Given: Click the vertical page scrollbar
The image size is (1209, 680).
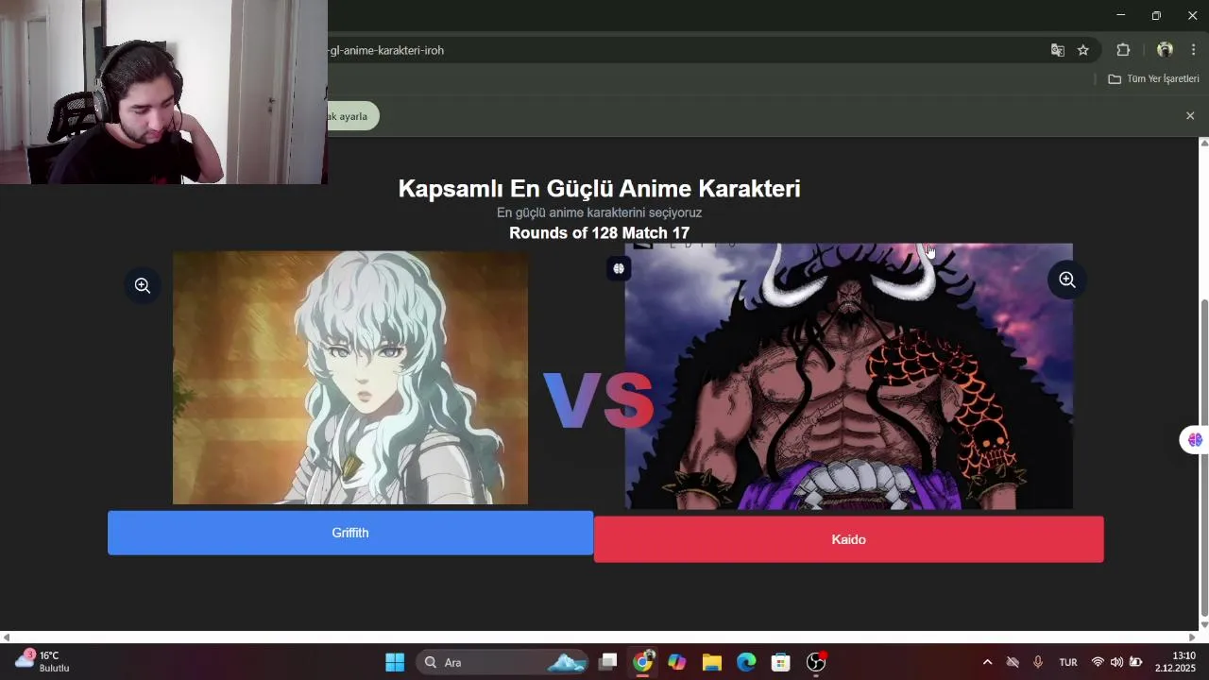Looking at the screenshot, I should click(x=1203, y=457).
